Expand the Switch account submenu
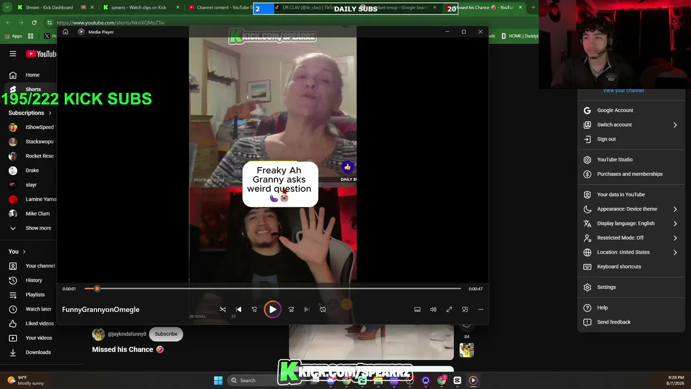Viewport: 691px width, 389px height. (x=632, y=125)
